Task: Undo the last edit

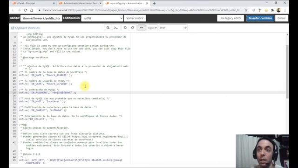Action: [125, 28]
